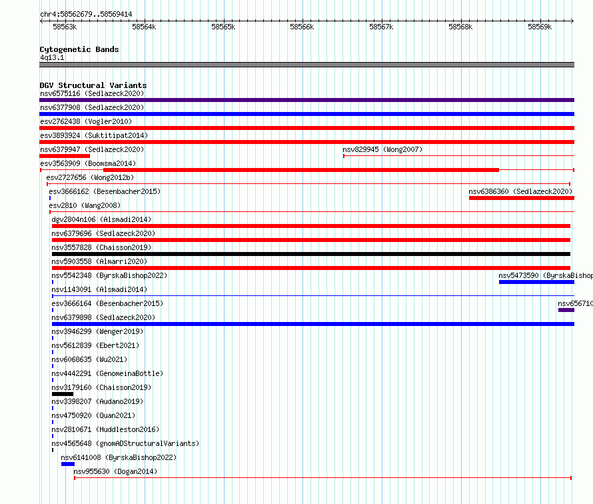
Task: Open nsv829945 (Wong2007) variant
Action: point(382,149)
